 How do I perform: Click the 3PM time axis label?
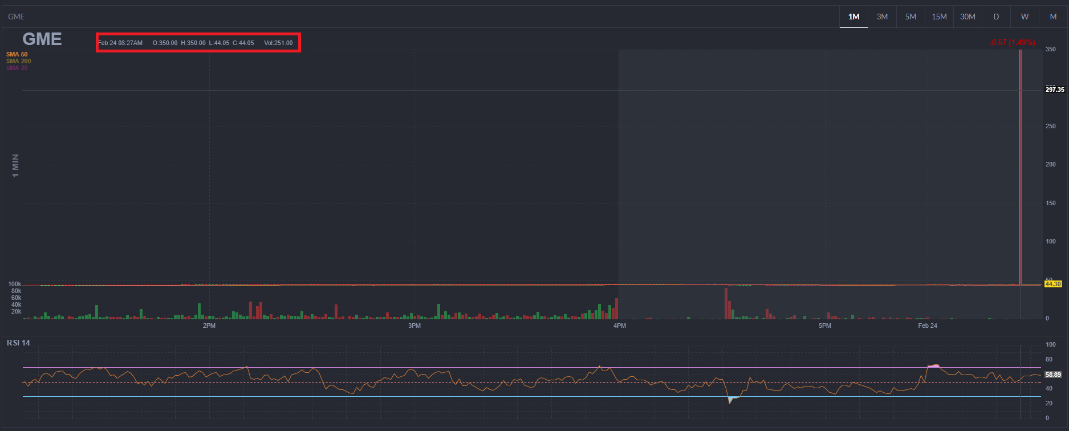(x=414, y=326)
